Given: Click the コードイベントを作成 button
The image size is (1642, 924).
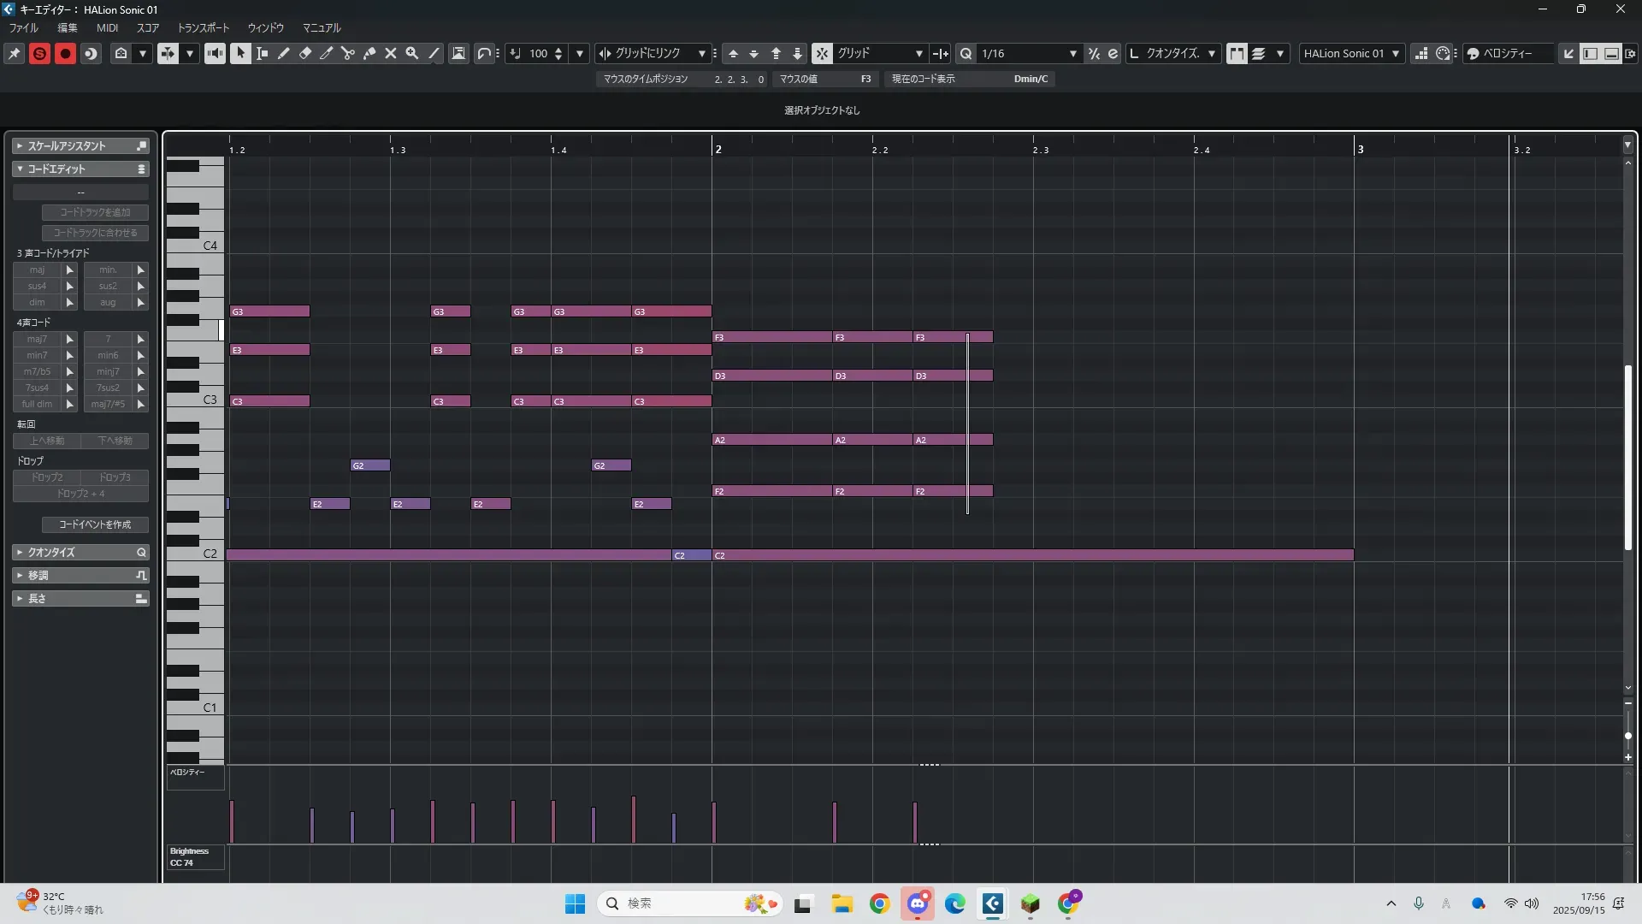Looking at the screenshot, I should (95, 524).
